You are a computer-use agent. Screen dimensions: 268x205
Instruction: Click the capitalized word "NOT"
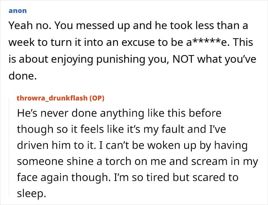[183, 59]
